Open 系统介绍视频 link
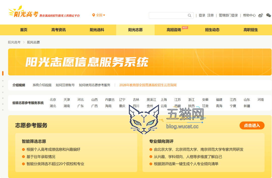 [42, 85]
